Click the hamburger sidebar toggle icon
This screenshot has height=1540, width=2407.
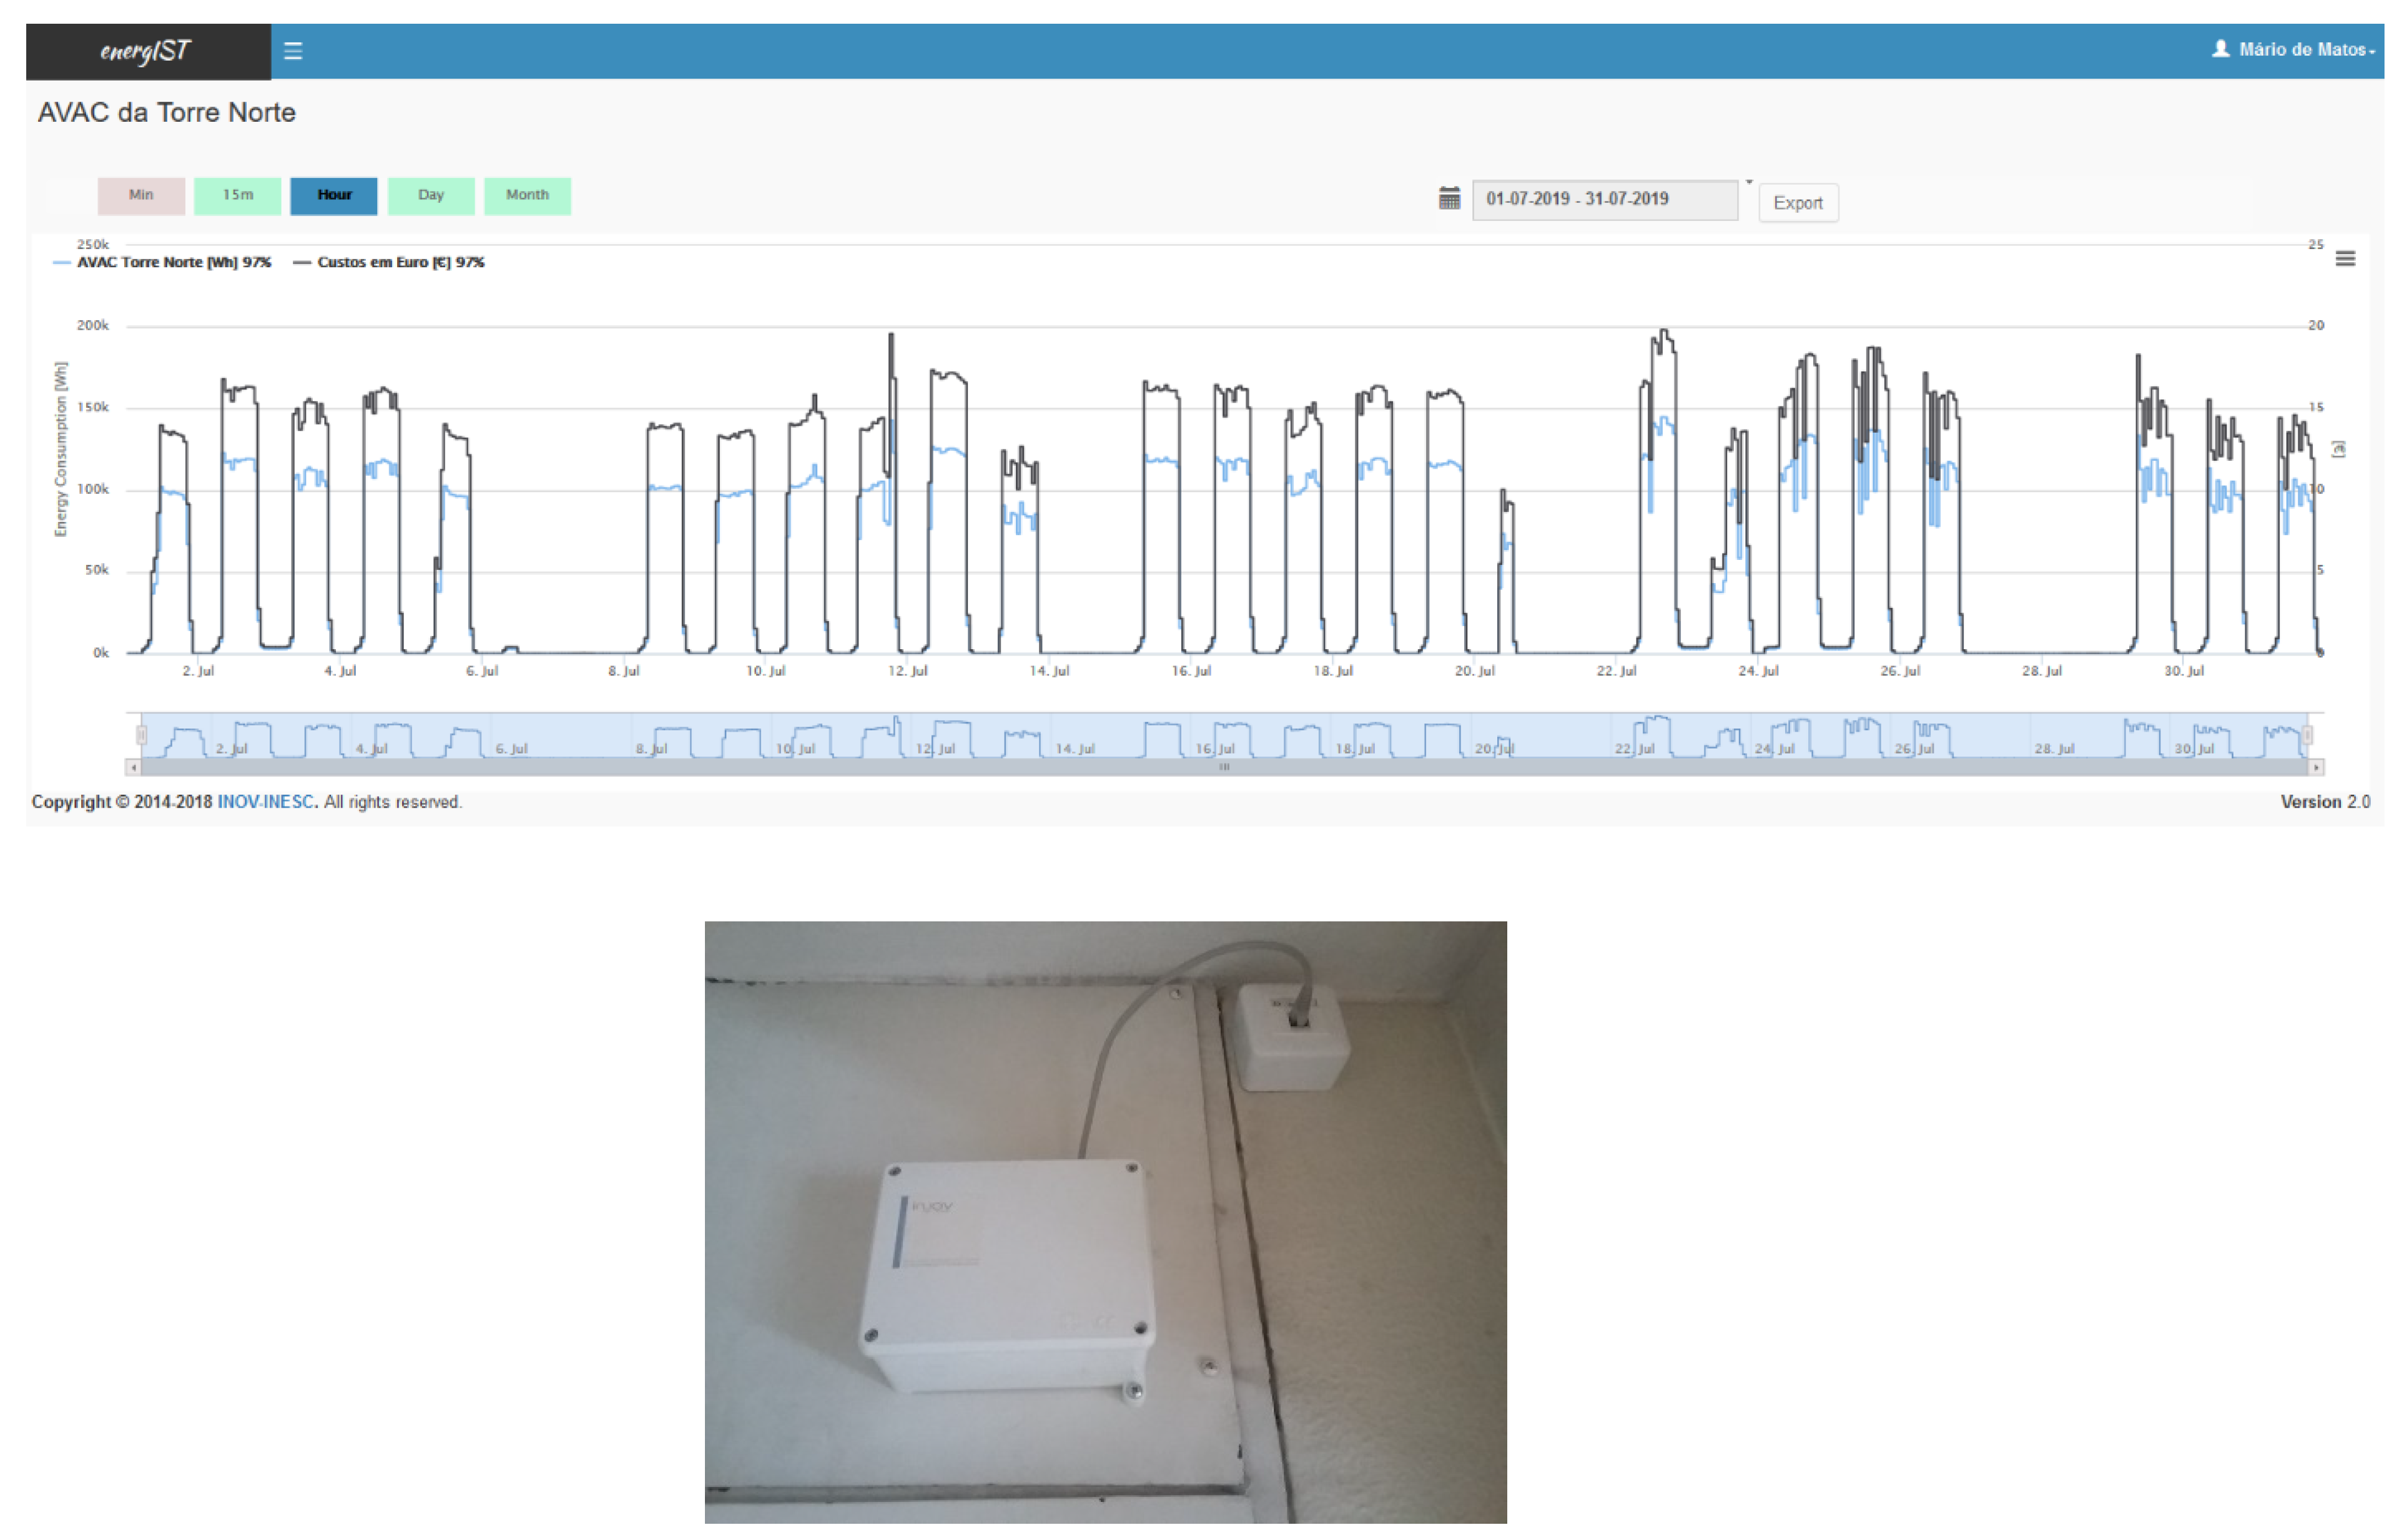[x=293, y=51]
